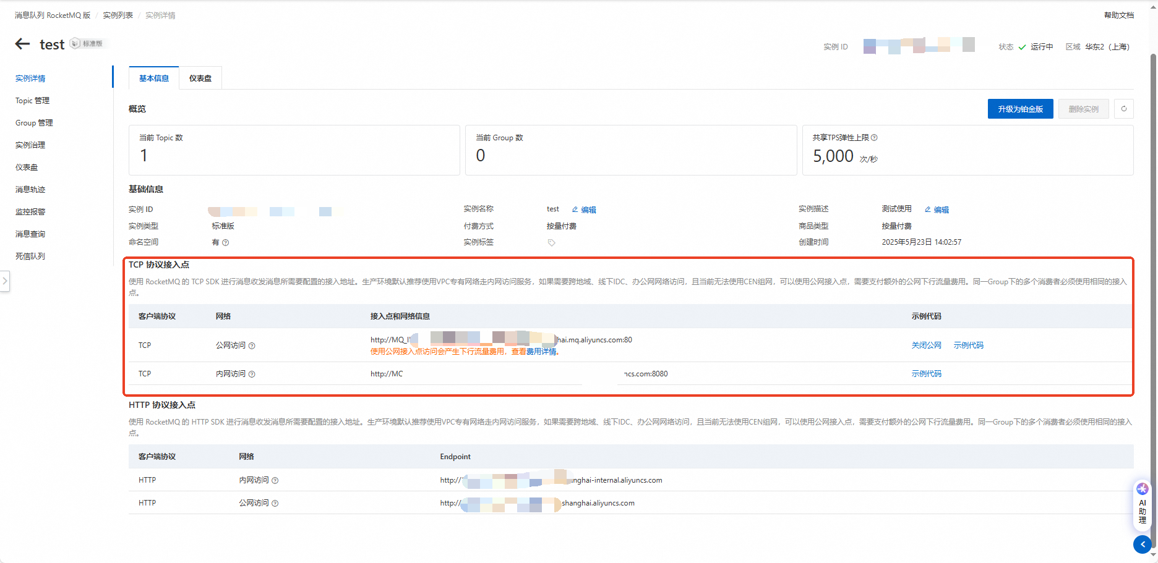Open 示例代码 link in 内网访问 row
This screenshot has width=1158, height=563.
click(x=926, y=374)
